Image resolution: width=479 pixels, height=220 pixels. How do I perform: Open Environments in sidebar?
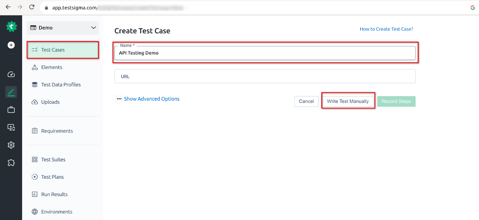coord(63,212)
